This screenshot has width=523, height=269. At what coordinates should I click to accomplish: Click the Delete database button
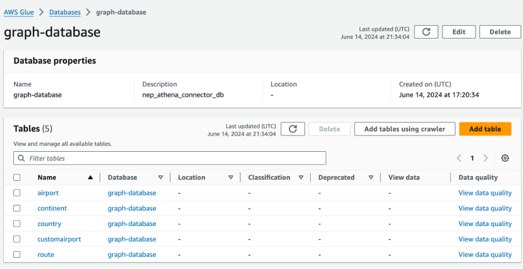500,32
